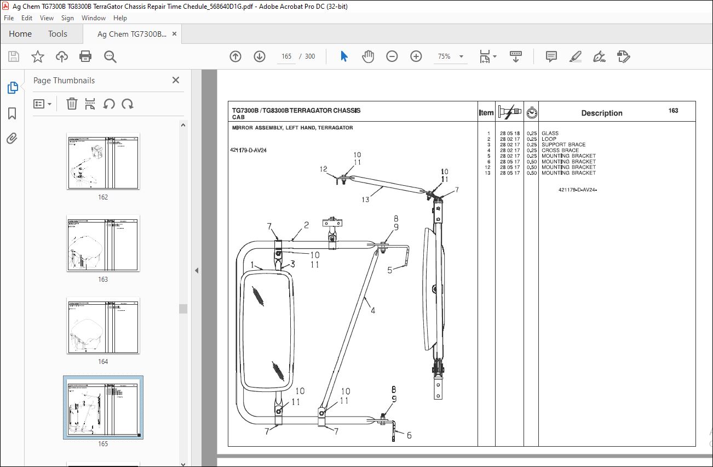Bookmark this file with the star icon

38,56
